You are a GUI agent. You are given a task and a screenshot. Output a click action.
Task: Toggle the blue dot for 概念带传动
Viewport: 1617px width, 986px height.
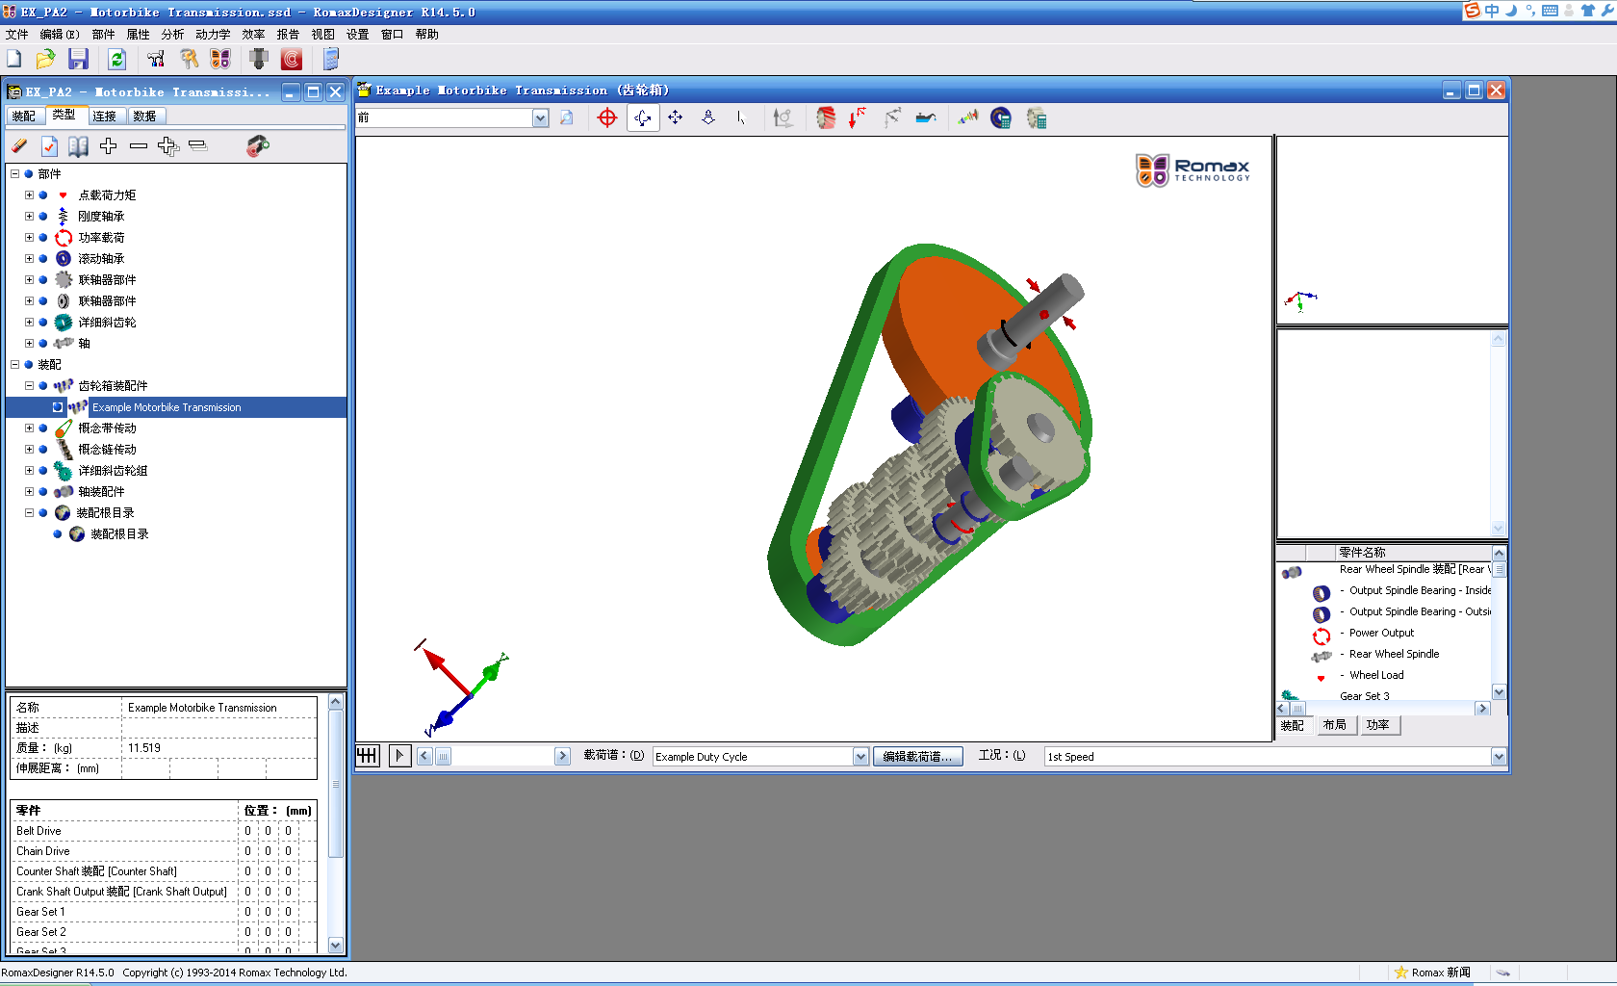coord(43,428)
